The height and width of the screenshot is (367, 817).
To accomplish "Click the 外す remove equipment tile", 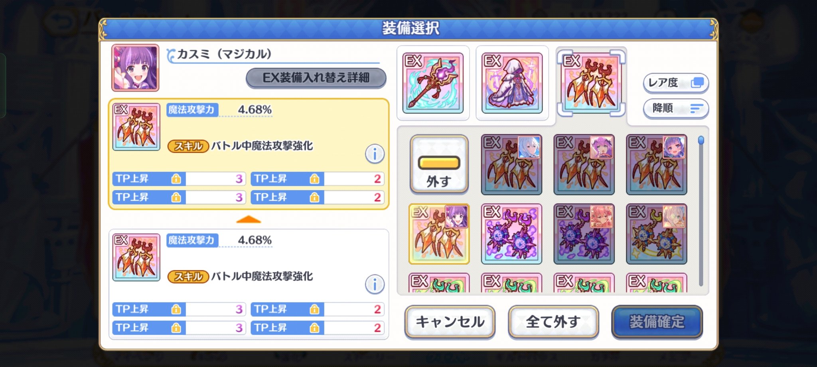I will click(439, 164).
